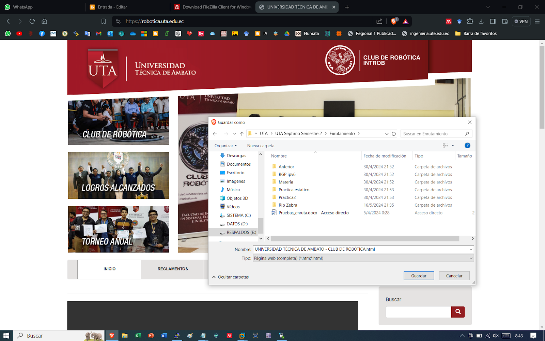The height and width of the screenshot is (341, 545).
Task: Toggle the browser sidebar panel icon
Action: [x=493, y=21]
